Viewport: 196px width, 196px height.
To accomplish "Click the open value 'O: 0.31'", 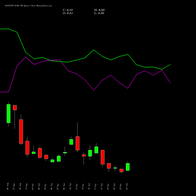I will 68,13.
